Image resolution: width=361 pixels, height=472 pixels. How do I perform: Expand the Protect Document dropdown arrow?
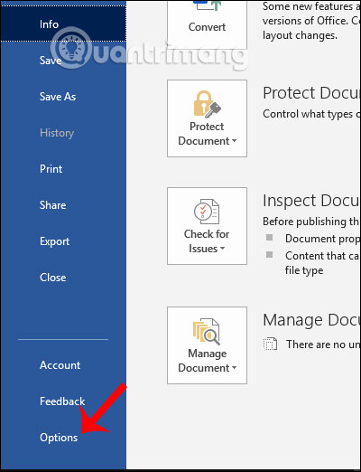pyautogui.click(x=234, y=141)
